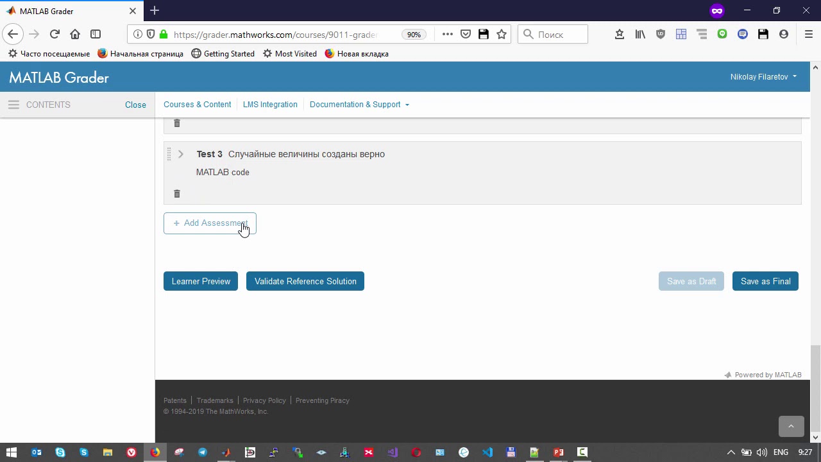Click the site information icon in address bar
Image resolution: width=821 pixels, height=462 pixels.
138,35
